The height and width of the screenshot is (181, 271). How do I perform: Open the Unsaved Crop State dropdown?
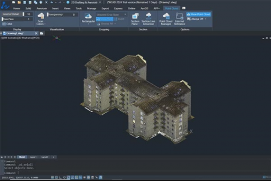(110, 14)
